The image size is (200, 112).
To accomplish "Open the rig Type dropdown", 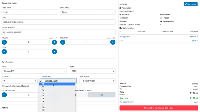I will tap(34, 71).
